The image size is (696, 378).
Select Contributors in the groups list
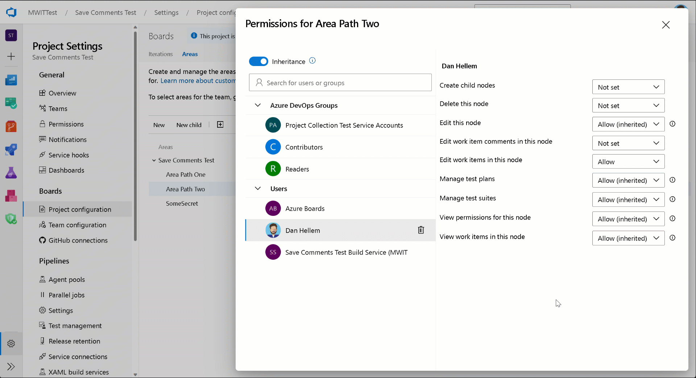[x=304, y=147]
